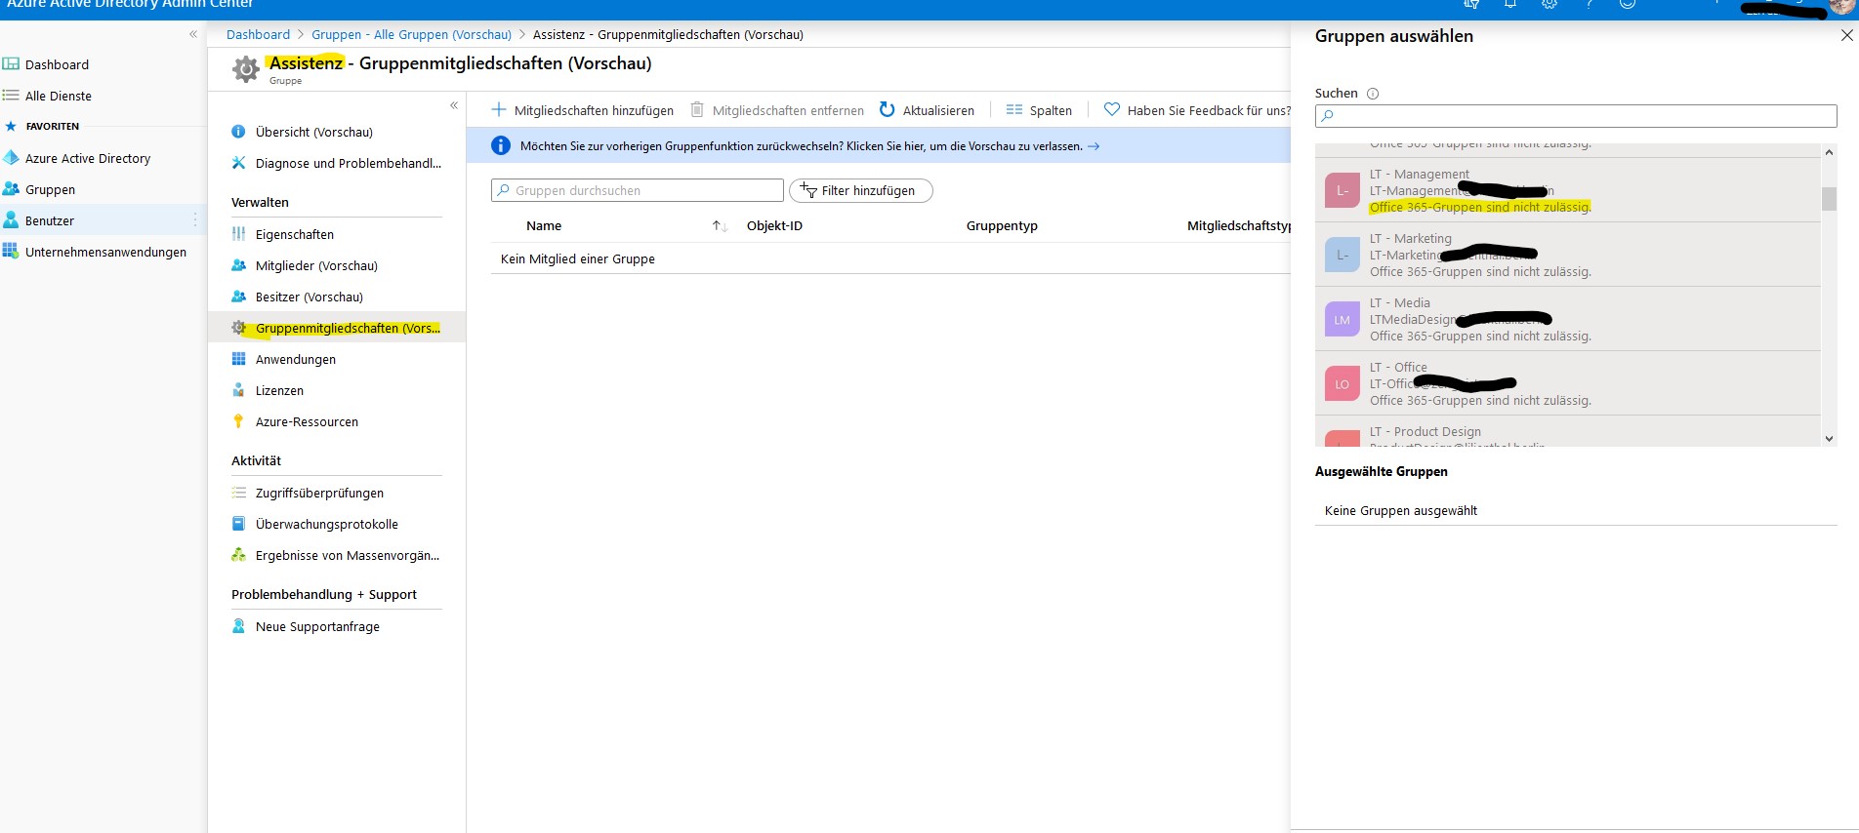Image resolution: width=1859 pixels, height=833 pixels.
Task: Select the LT - Management group entry
Action: [x=1568, y=190]
